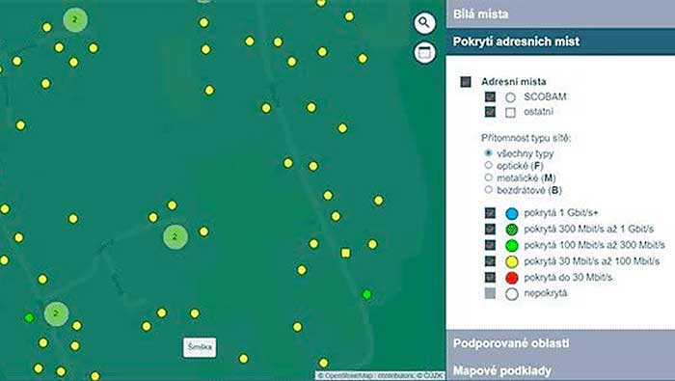This screenshot has width=675, height=381.
Task: Open the map search magnifier button
Action: [x=424, y=23]
